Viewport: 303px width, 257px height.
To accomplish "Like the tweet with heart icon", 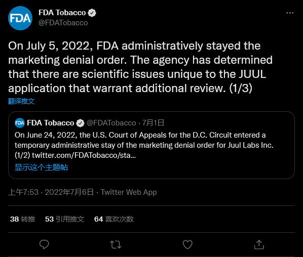I will [187, 244].
